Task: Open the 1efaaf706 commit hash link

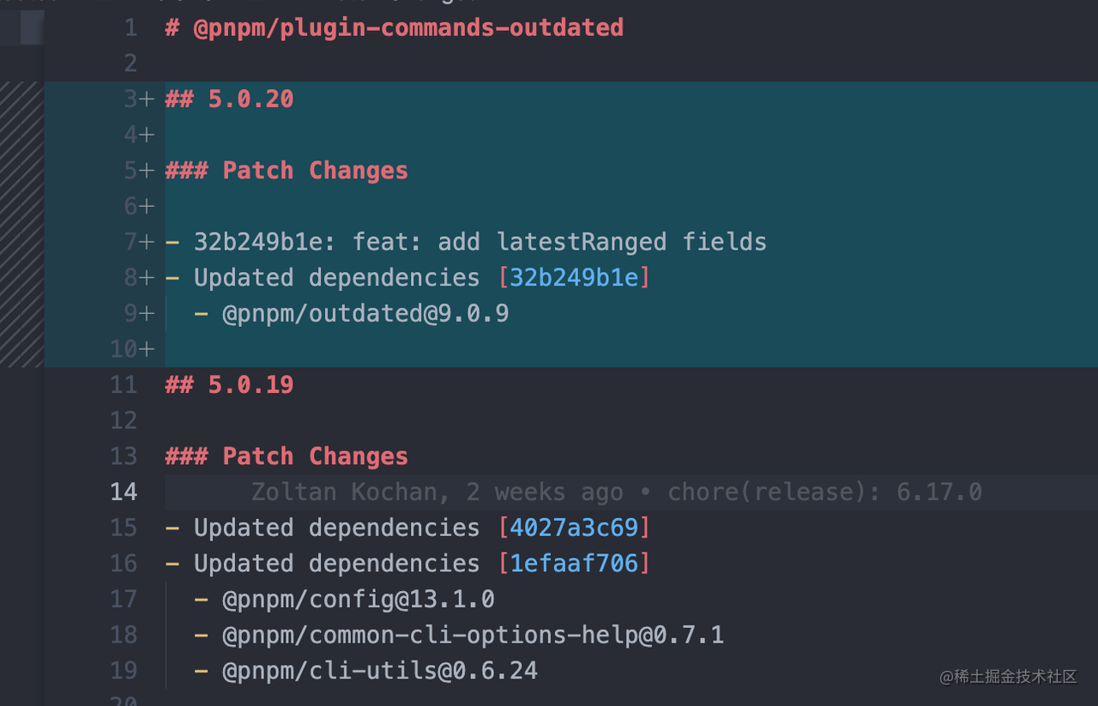Action: (574, 564)
